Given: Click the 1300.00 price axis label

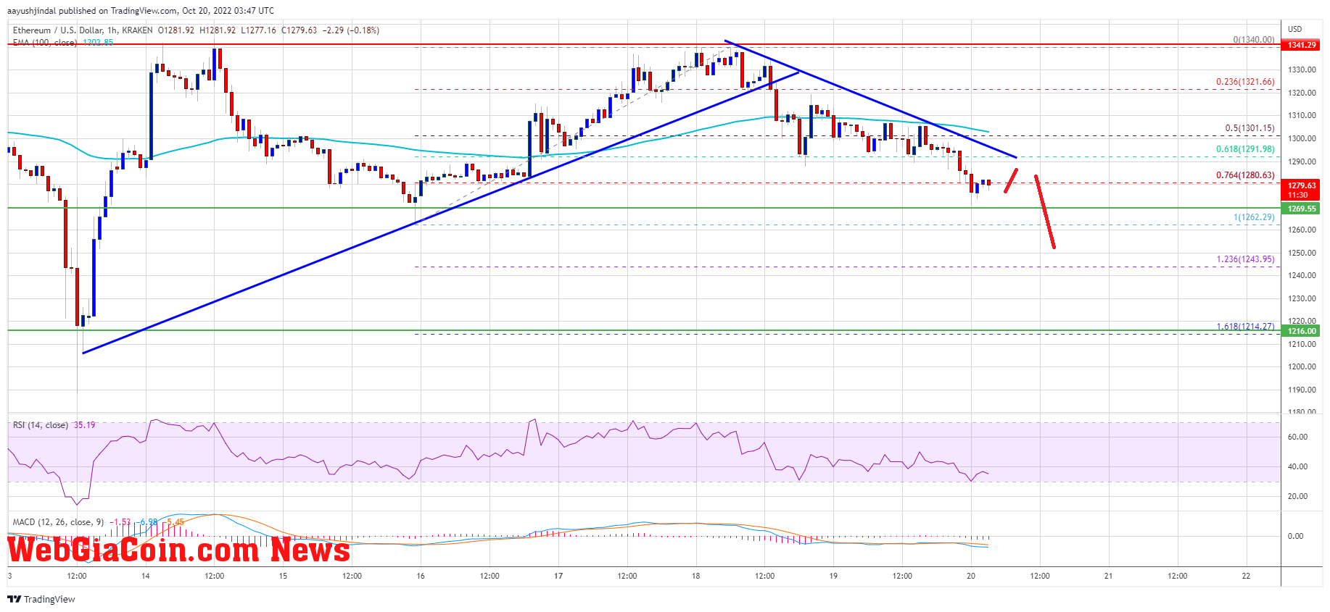Looking at the screenshot, I should [1302, 138].
